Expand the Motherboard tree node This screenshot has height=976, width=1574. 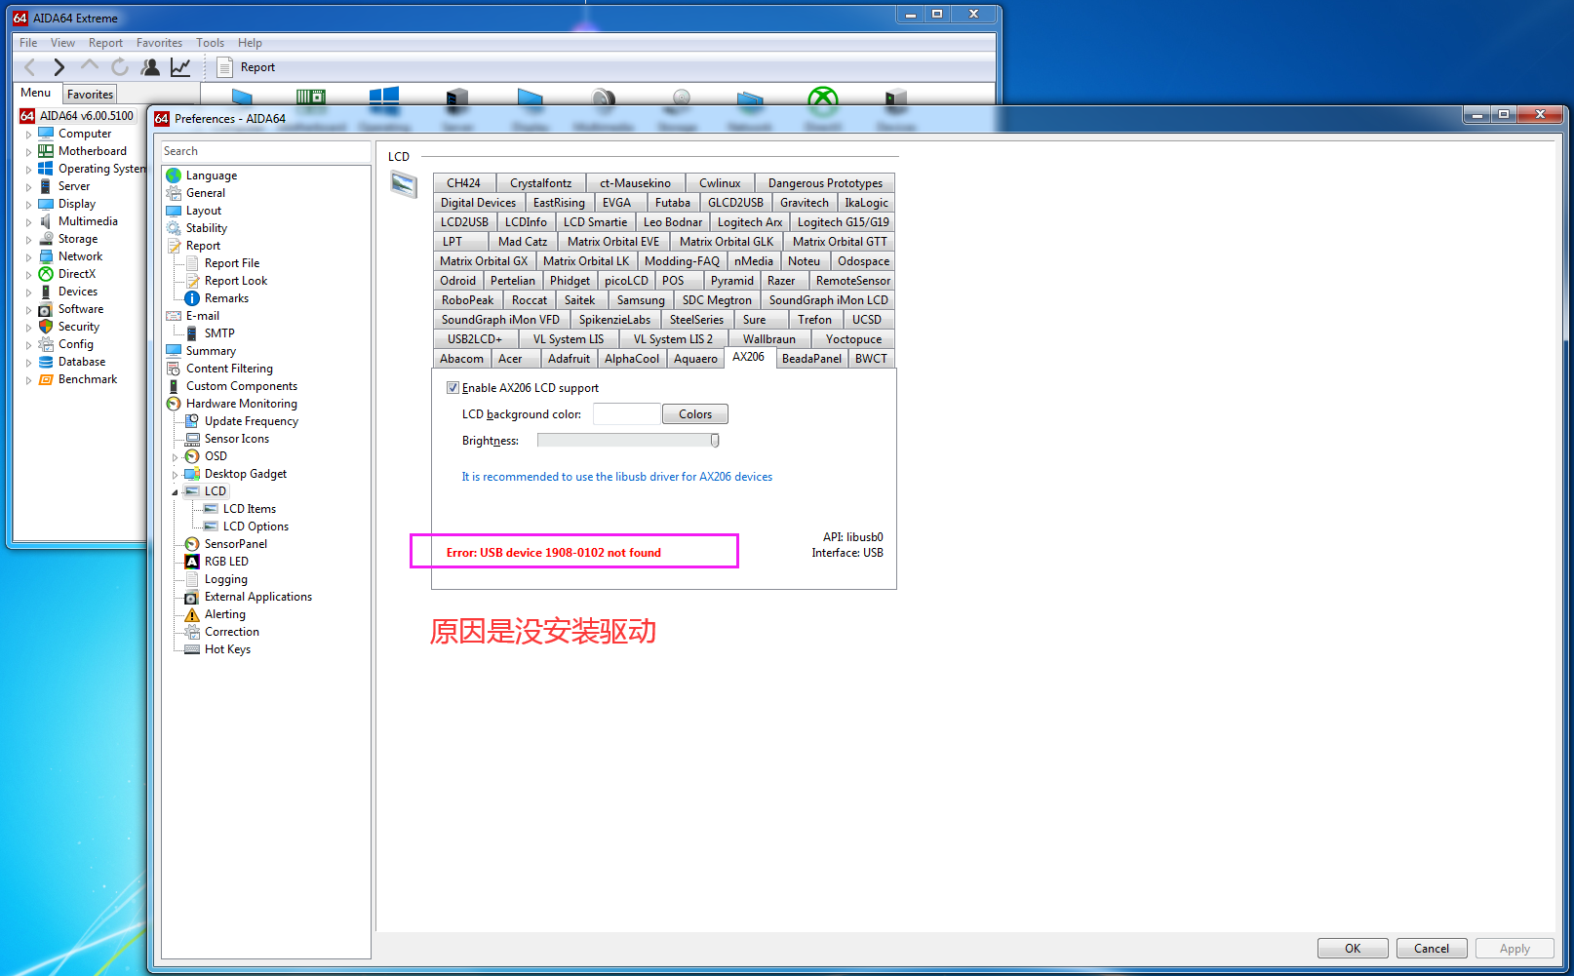(28, 152)
